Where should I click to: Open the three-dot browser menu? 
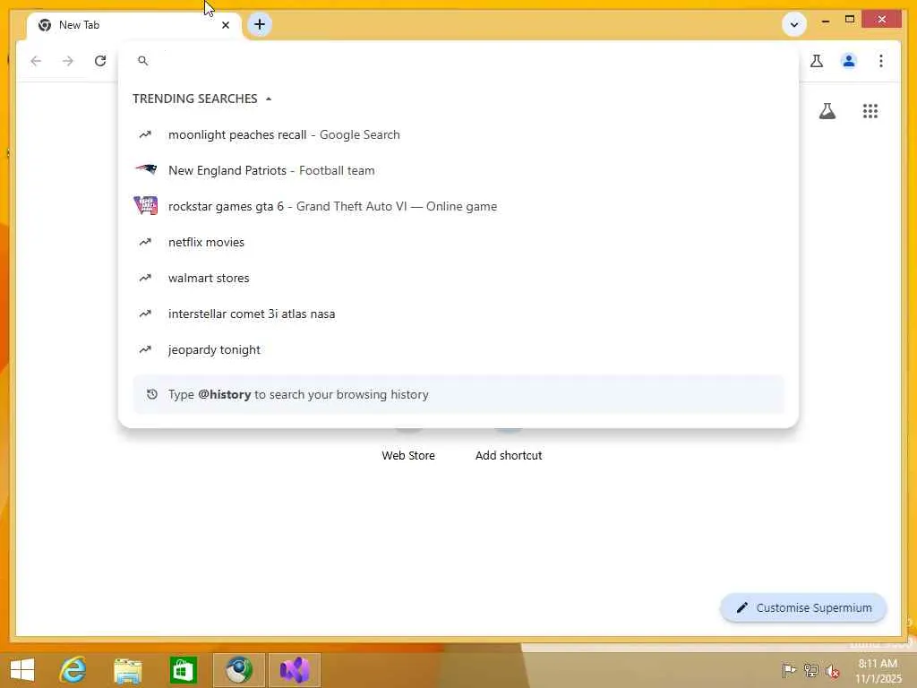pyautogui.click(x=881, y=61)
